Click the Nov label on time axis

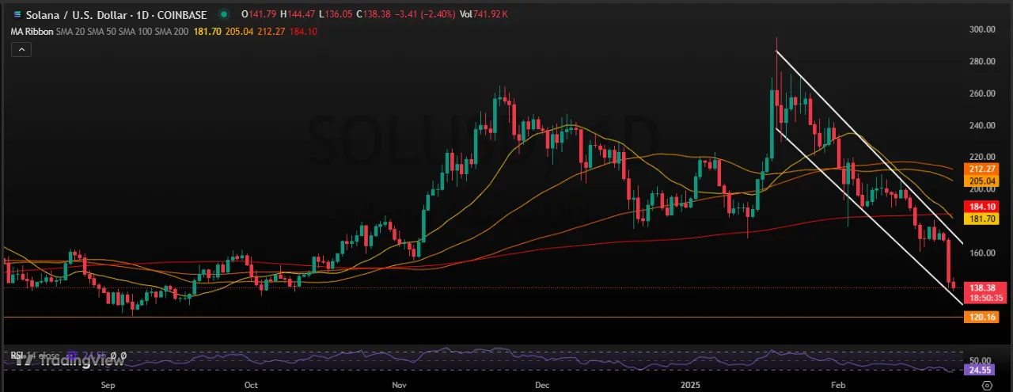click(x=399, y=385)
